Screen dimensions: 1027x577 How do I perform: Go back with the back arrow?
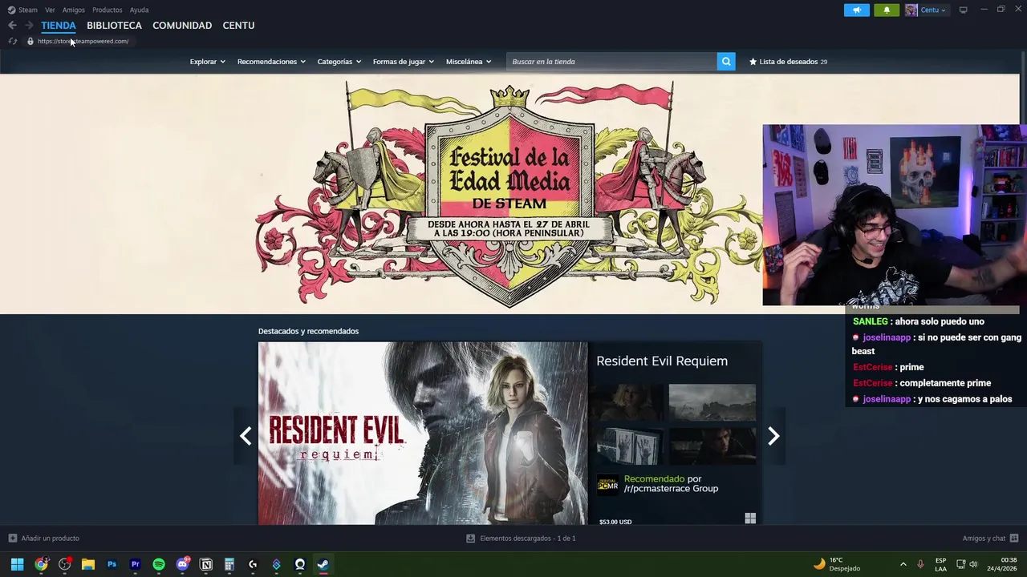click(12, 26)
